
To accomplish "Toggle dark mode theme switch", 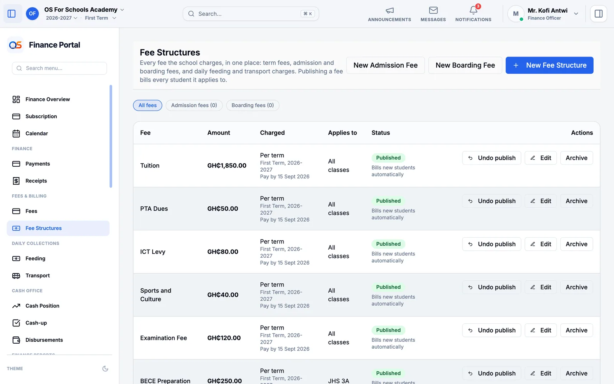I will click(105, 369).
